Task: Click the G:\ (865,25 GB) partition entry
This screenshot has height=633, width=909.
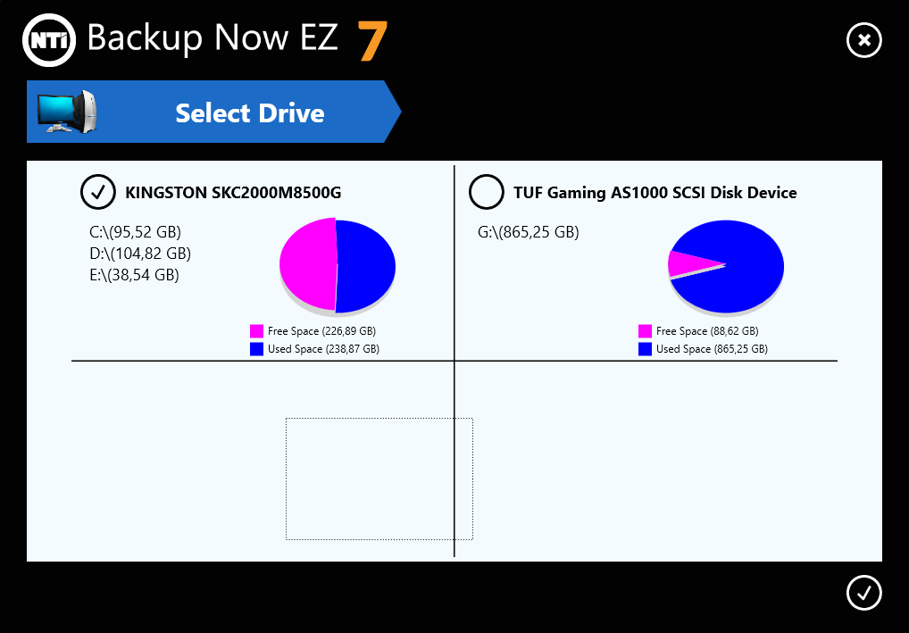Action: 529,232
